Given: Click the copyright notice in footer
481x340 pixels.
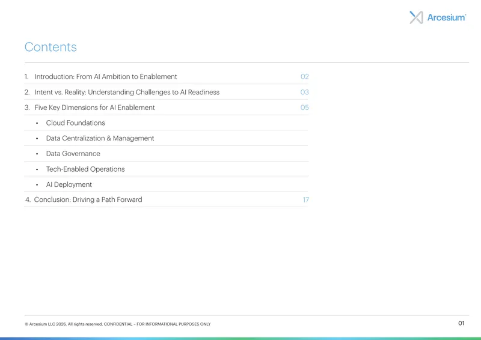Looking at the screenshot, I should coord(118,324).
